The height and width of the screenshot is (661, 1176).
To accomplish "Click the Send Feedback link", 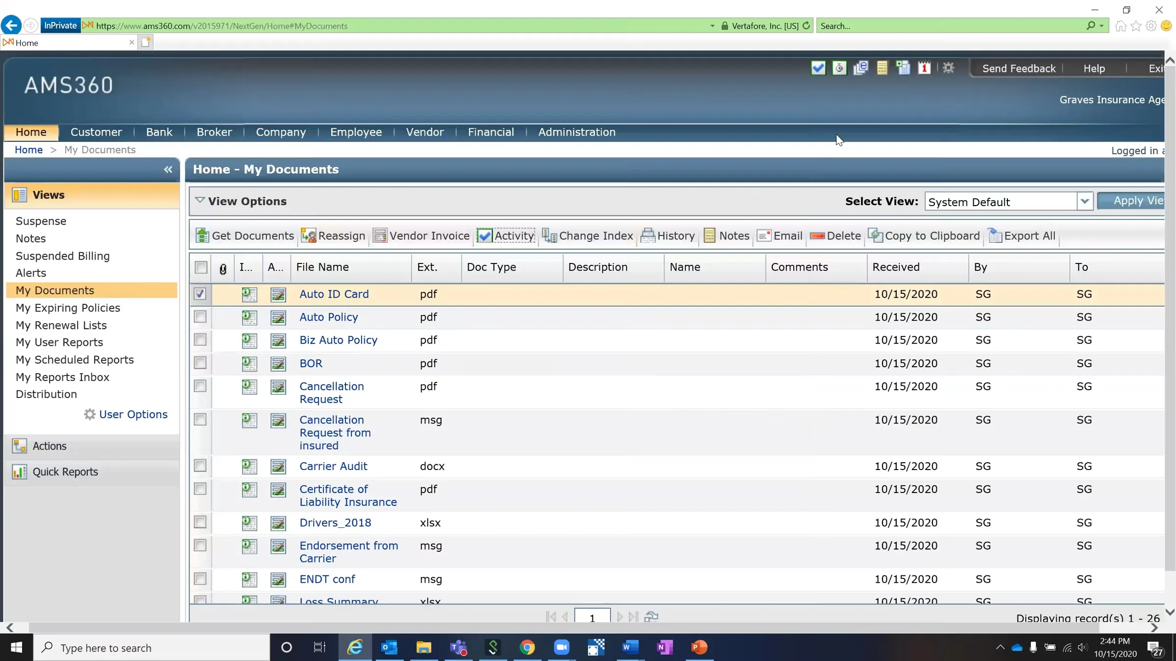I will 1019,68.
